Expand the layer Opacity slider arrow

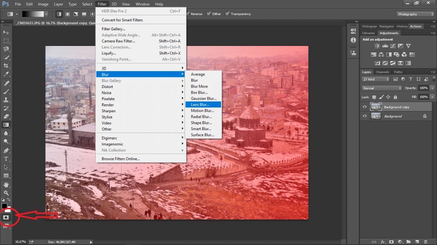click(432, 88)
